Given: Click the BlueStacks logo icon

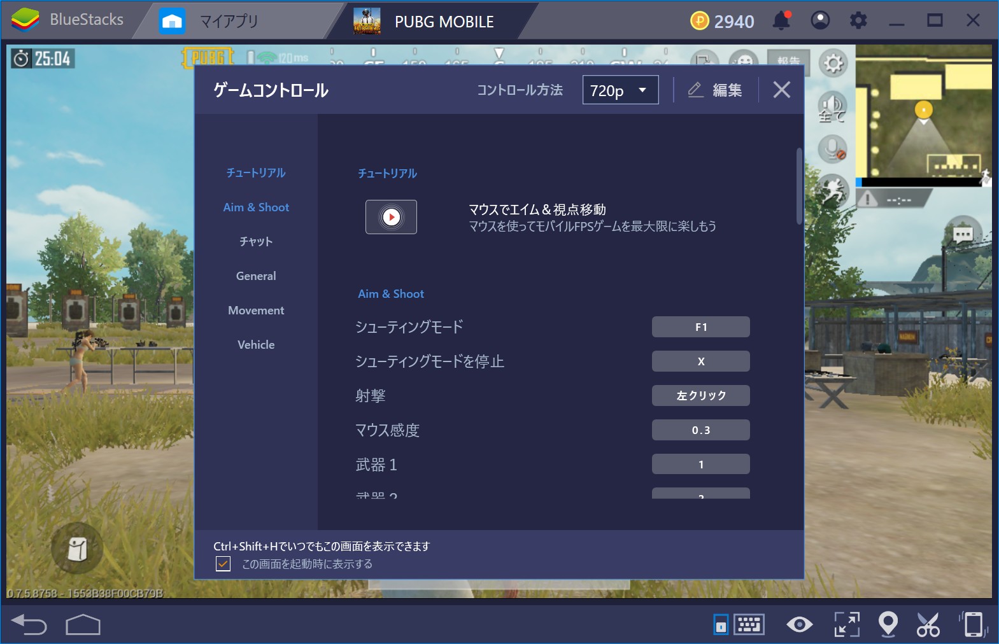Looking at the screenshot, I should coord(25,20).
